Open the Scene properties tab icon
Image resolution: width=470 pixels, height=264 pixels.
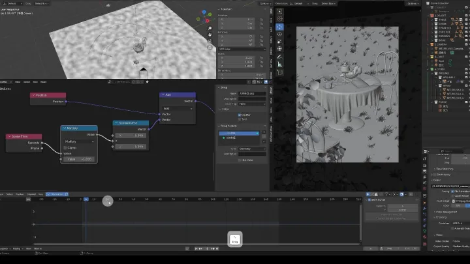pyautogui.click(x=425, y=183)
